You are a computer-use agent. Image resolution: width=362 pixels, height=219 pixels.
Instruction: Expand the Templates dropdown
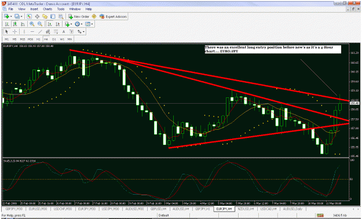pyautogui.click(x=92, y=24)
